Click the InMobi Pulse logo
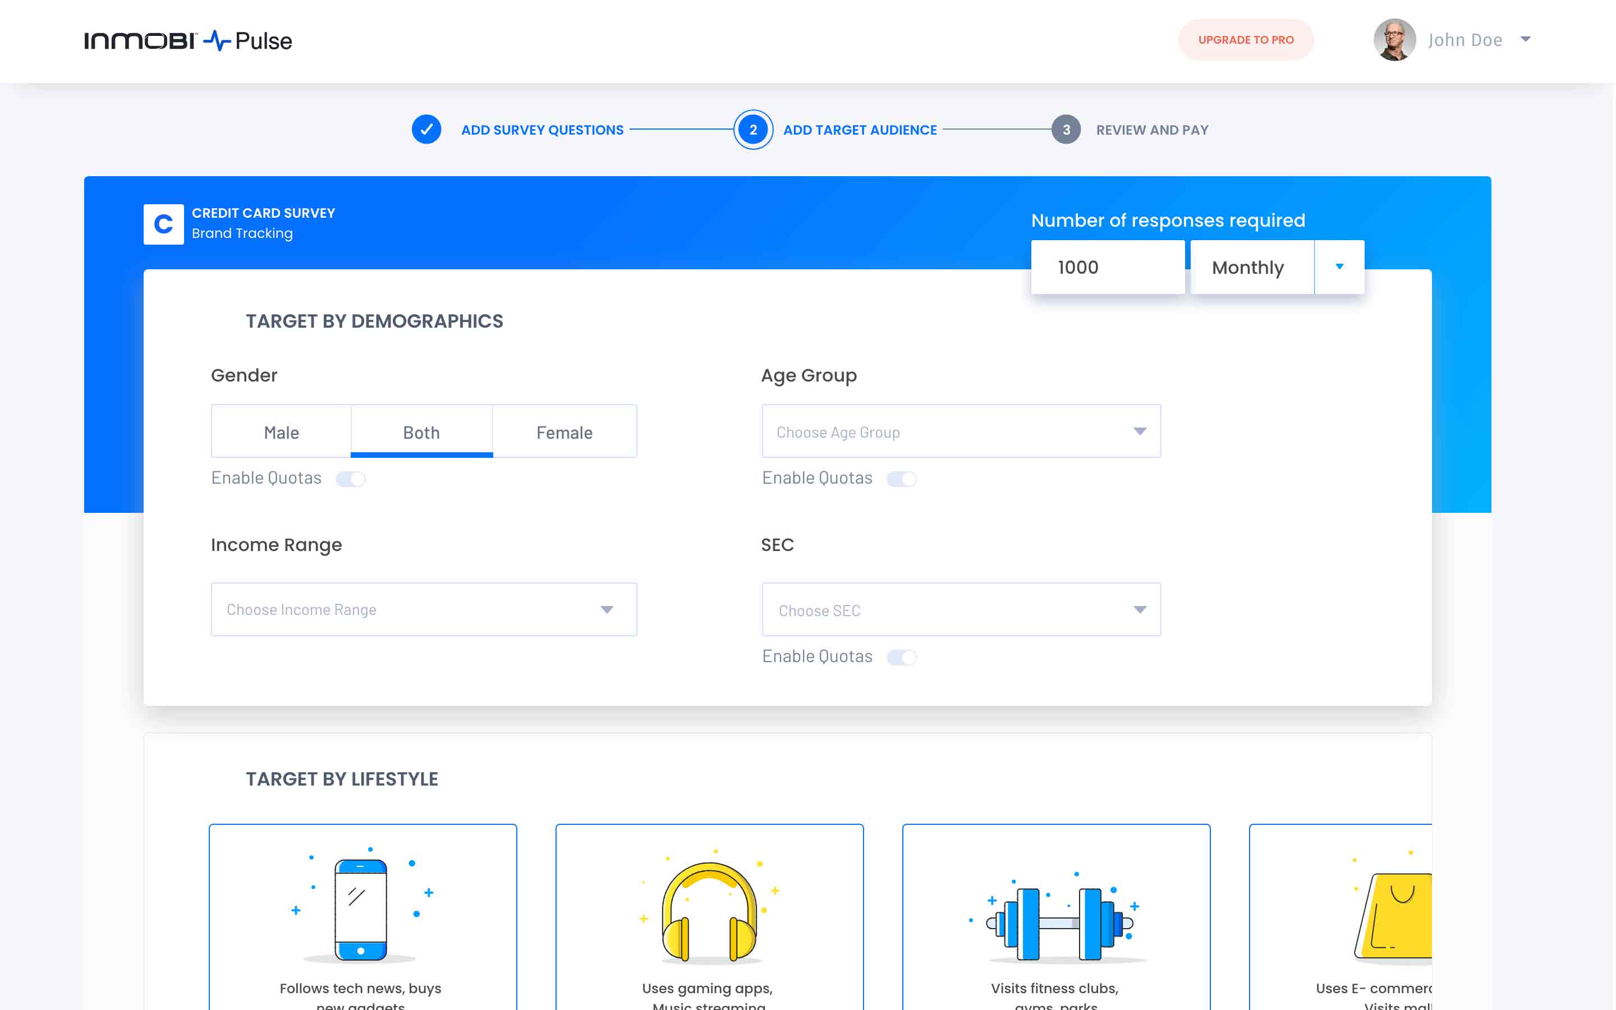Image resolution: width=1616 pixels, height=1010 pixels. pyautogui.click(x=187, y=41)
